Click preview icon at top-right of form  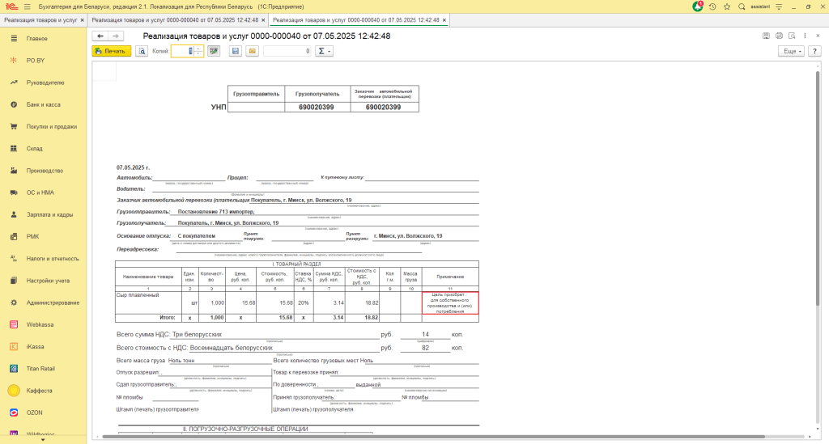792,36
